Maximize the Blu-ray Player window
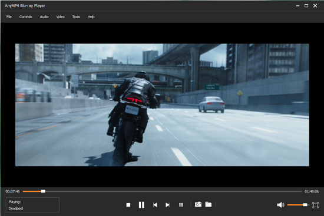This screenshot has width=324, height=216. (306, 6)
